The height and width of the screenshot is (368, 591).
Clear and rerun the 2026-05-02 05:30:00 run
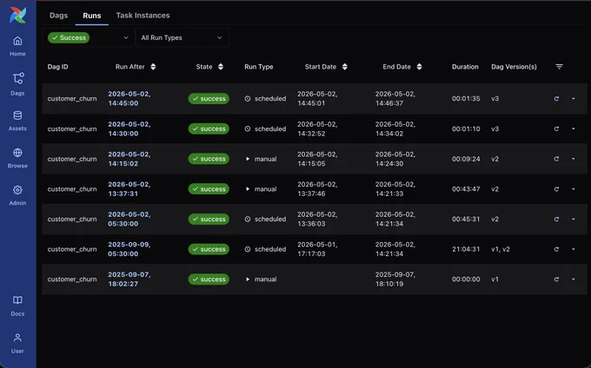coord(556,219)
